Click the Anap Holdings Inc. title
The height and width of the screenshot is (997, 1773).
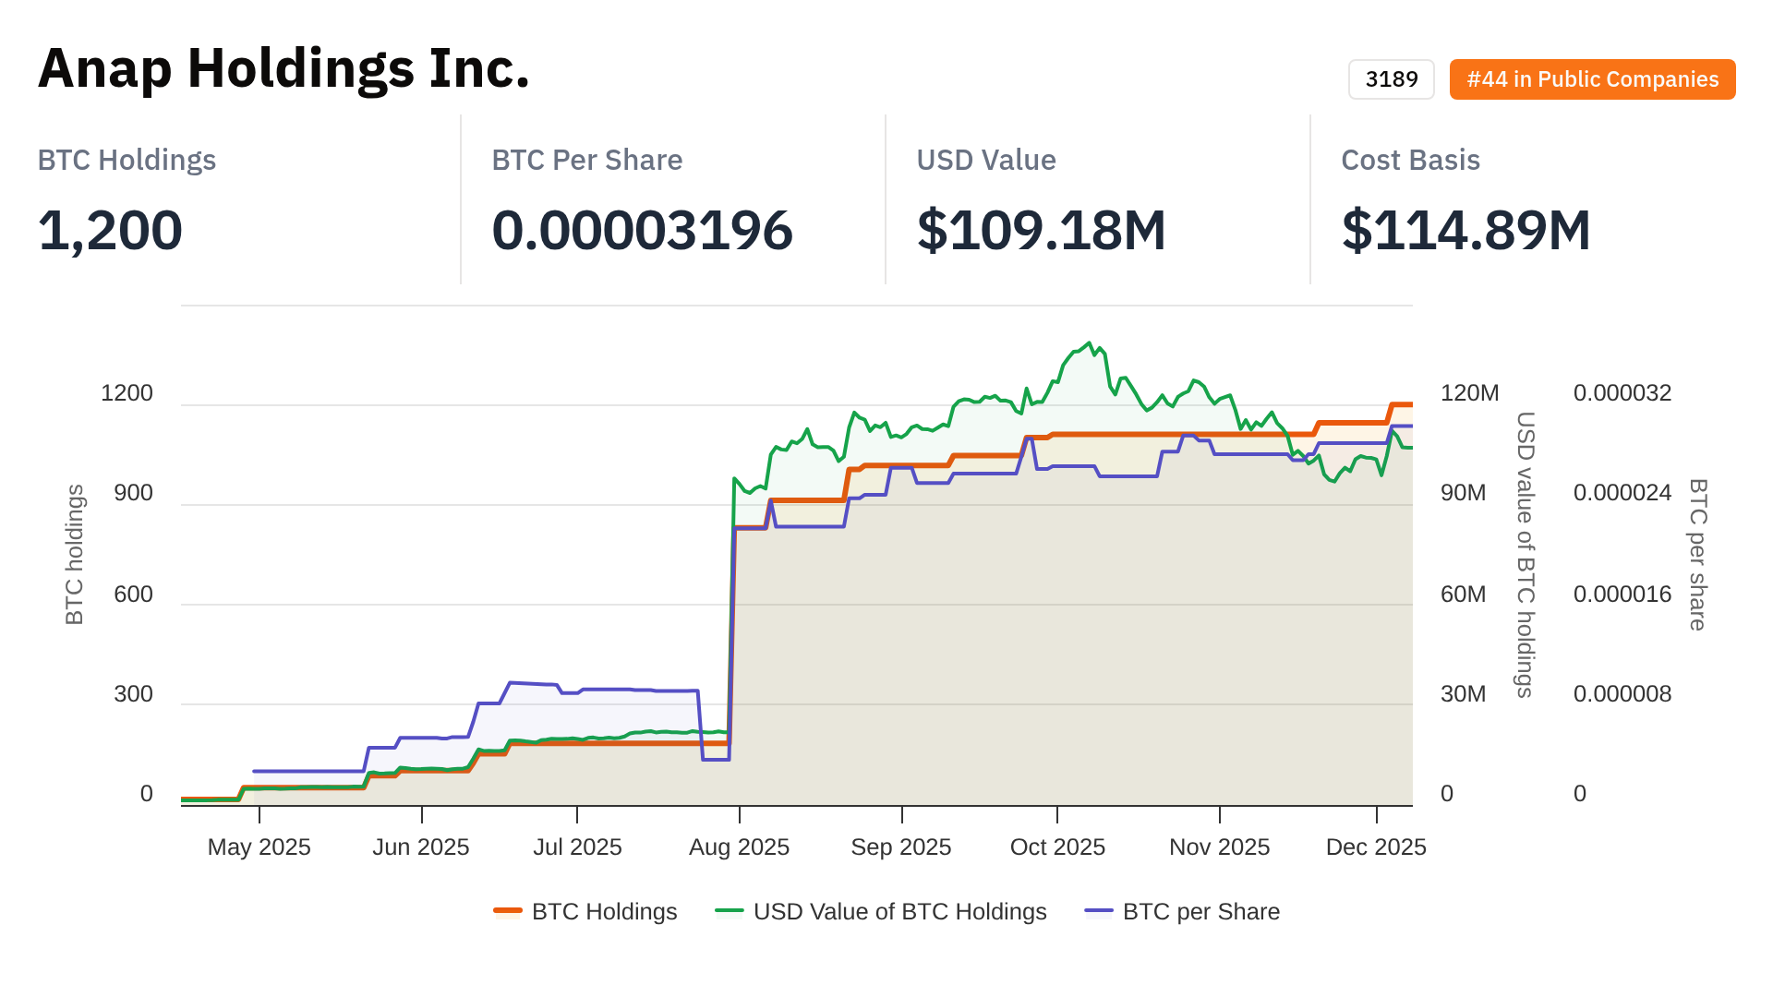[283, 68]
